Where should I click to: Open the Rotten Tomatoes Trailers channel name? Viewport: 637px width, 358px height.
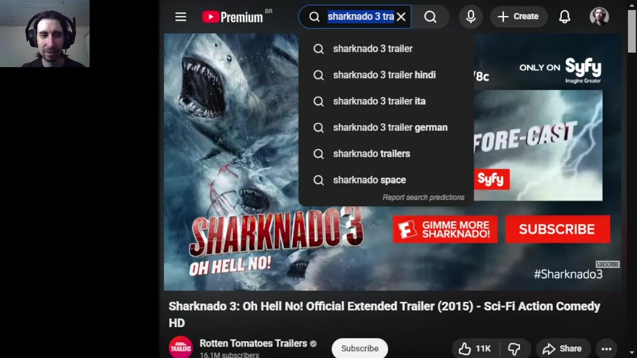coord(253,344)
